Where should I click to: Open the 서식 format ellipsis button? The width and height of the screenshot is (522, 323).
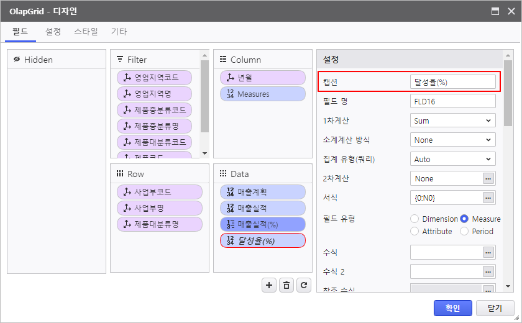tap(488, 198)
